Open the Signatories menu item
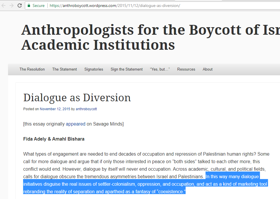280x199 pixels. point(94,69)
